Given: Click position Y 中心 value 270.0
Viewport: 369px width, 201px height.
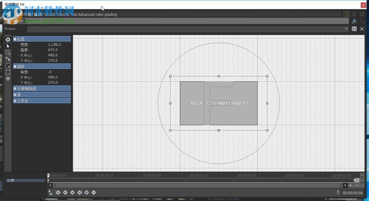Looking at the screenshot, I should 53,60.
